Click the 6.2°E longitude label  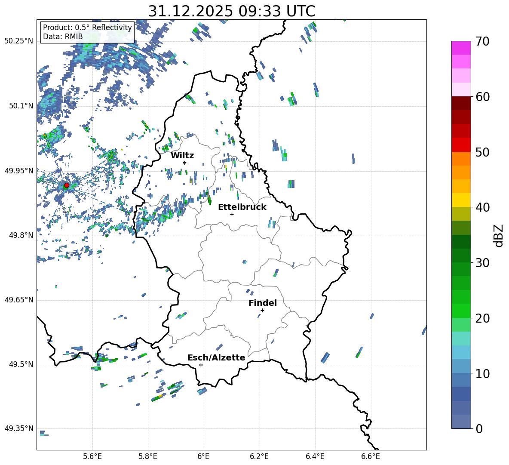click(x=259, y=456)
